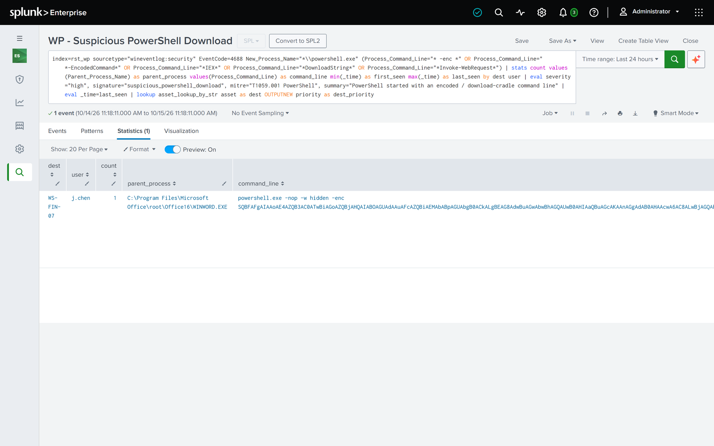Run the search with the green magnifier button

tap(675, 59)
